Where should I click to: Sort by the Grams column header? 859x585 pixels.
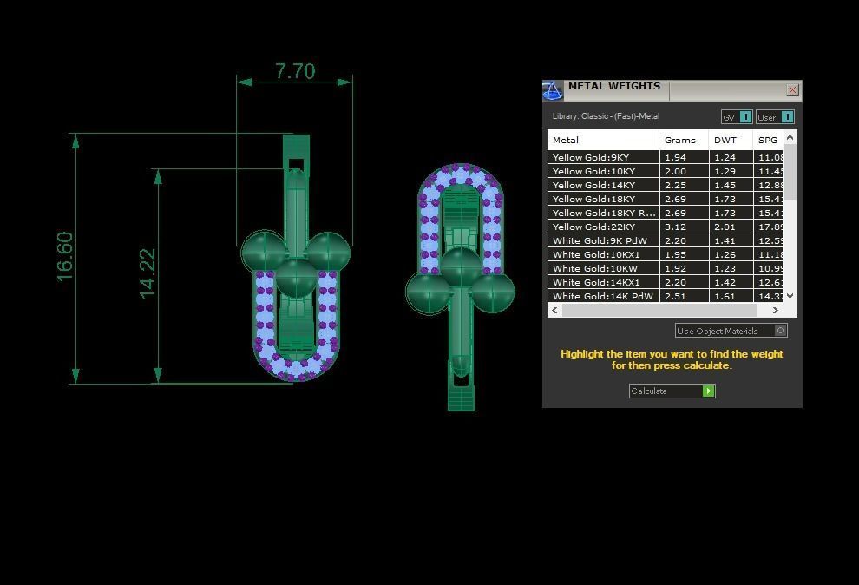click(x=684, y=140)
